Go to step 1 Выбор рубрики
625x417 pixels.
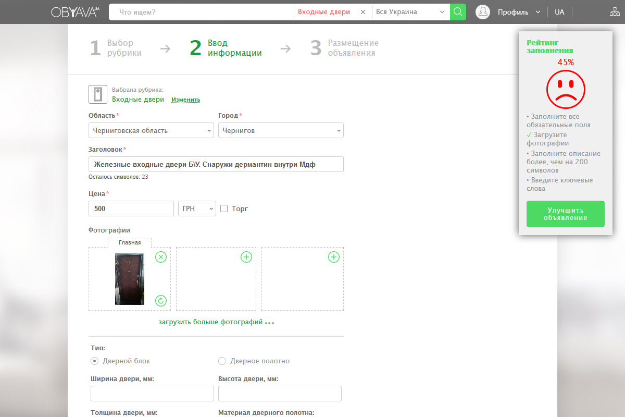[116, 48]
